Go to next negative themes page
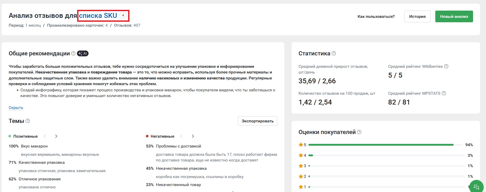Image resolution: width=486 pixels, height=192 pixels. 193,136
